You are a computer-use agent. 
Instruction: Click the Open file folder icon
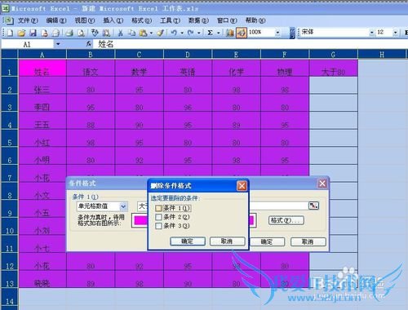21,33
